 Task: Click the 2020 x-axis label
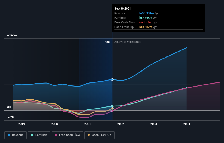(x=55, y=124)
